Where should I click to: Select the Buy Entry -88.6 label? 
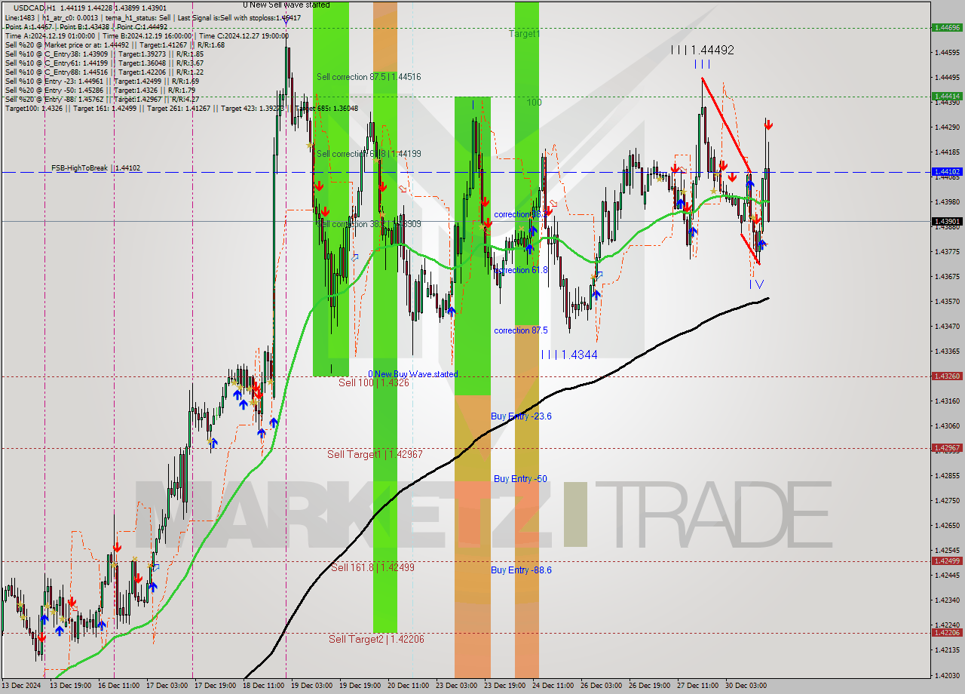coord(522,570)
